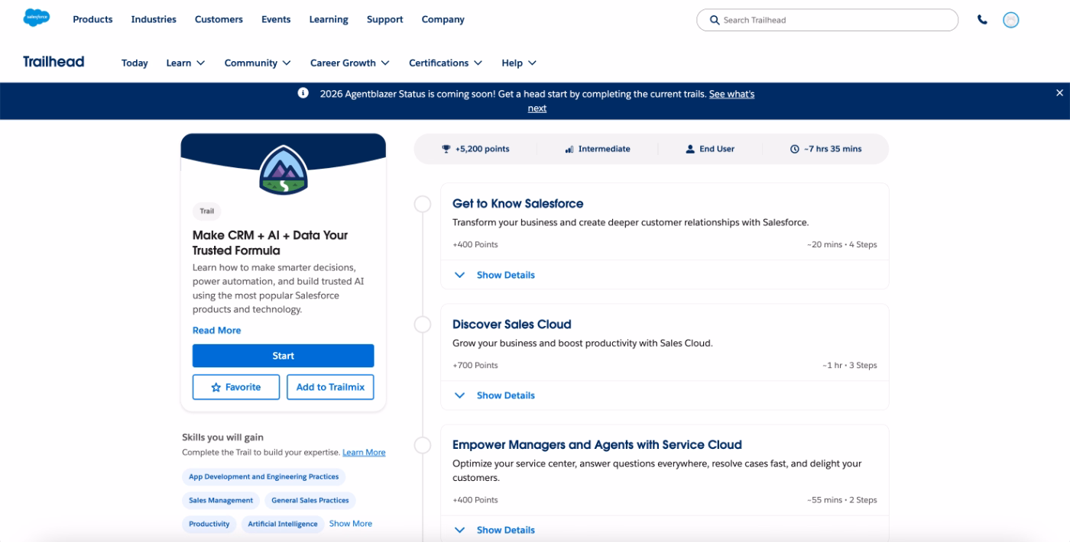This screenshot has width=1070, height=542.
Task: Toggle the Discover Sales Cloud progress circle
Action: (x=422, y=324)
